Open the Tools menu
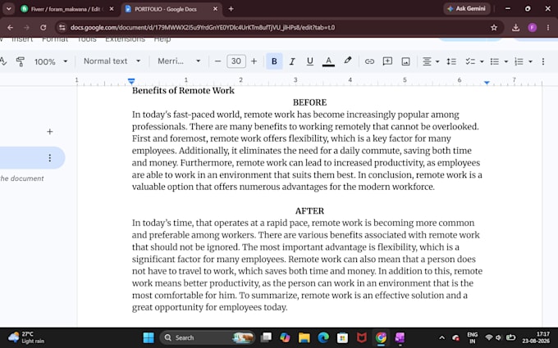This screenshot has width=558, height=348. point(87,39)
